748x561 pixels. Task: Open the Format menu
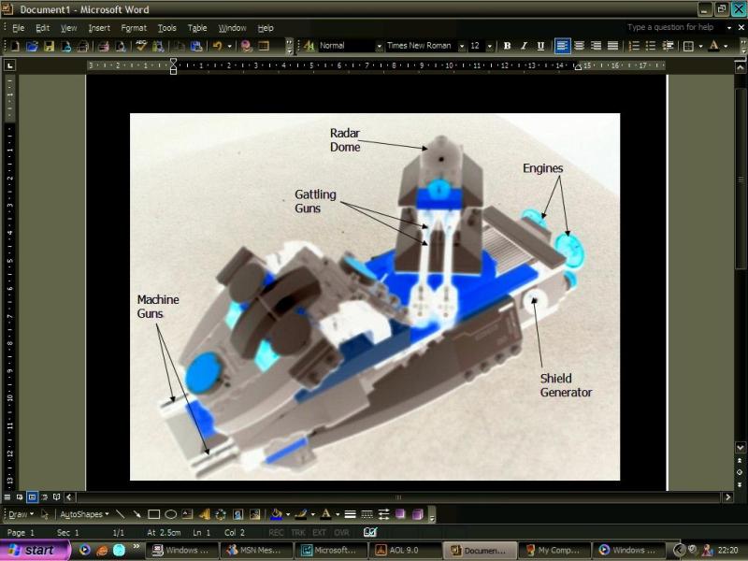tap(133, 27)
